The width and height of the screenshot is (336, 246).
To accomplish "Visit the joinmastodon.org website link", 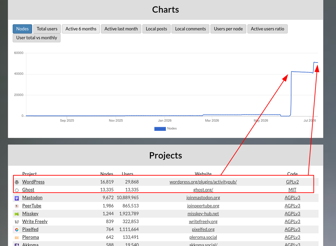I will pyautogui.click(x=203, y=198).
